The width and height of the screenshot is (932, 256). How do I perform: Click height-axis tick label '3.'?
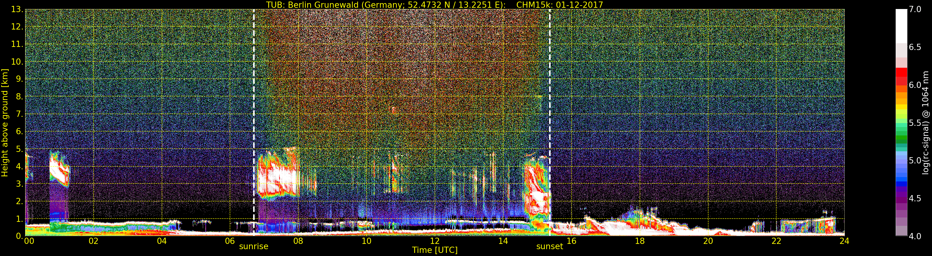[x=20, y=184]
